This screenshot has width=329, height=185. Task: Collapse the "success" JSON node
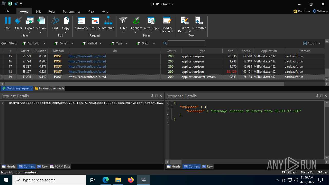(171, 107)
